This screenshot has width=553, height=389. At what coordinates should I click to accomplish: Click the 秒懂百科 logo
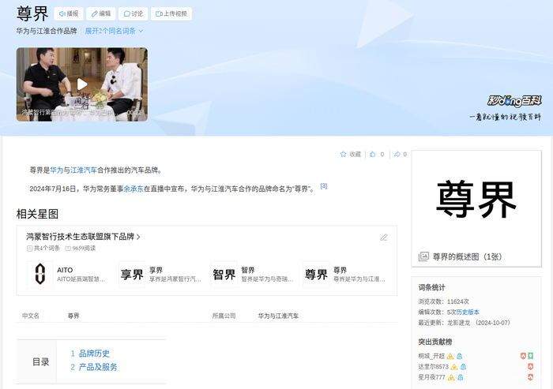pos(514,101)
